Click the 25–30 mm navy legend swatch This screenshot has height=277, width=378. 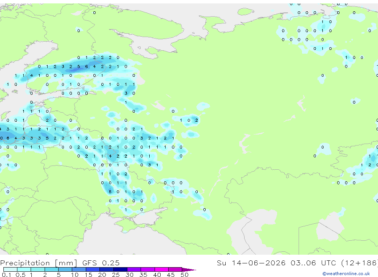[x=120, y=269]
